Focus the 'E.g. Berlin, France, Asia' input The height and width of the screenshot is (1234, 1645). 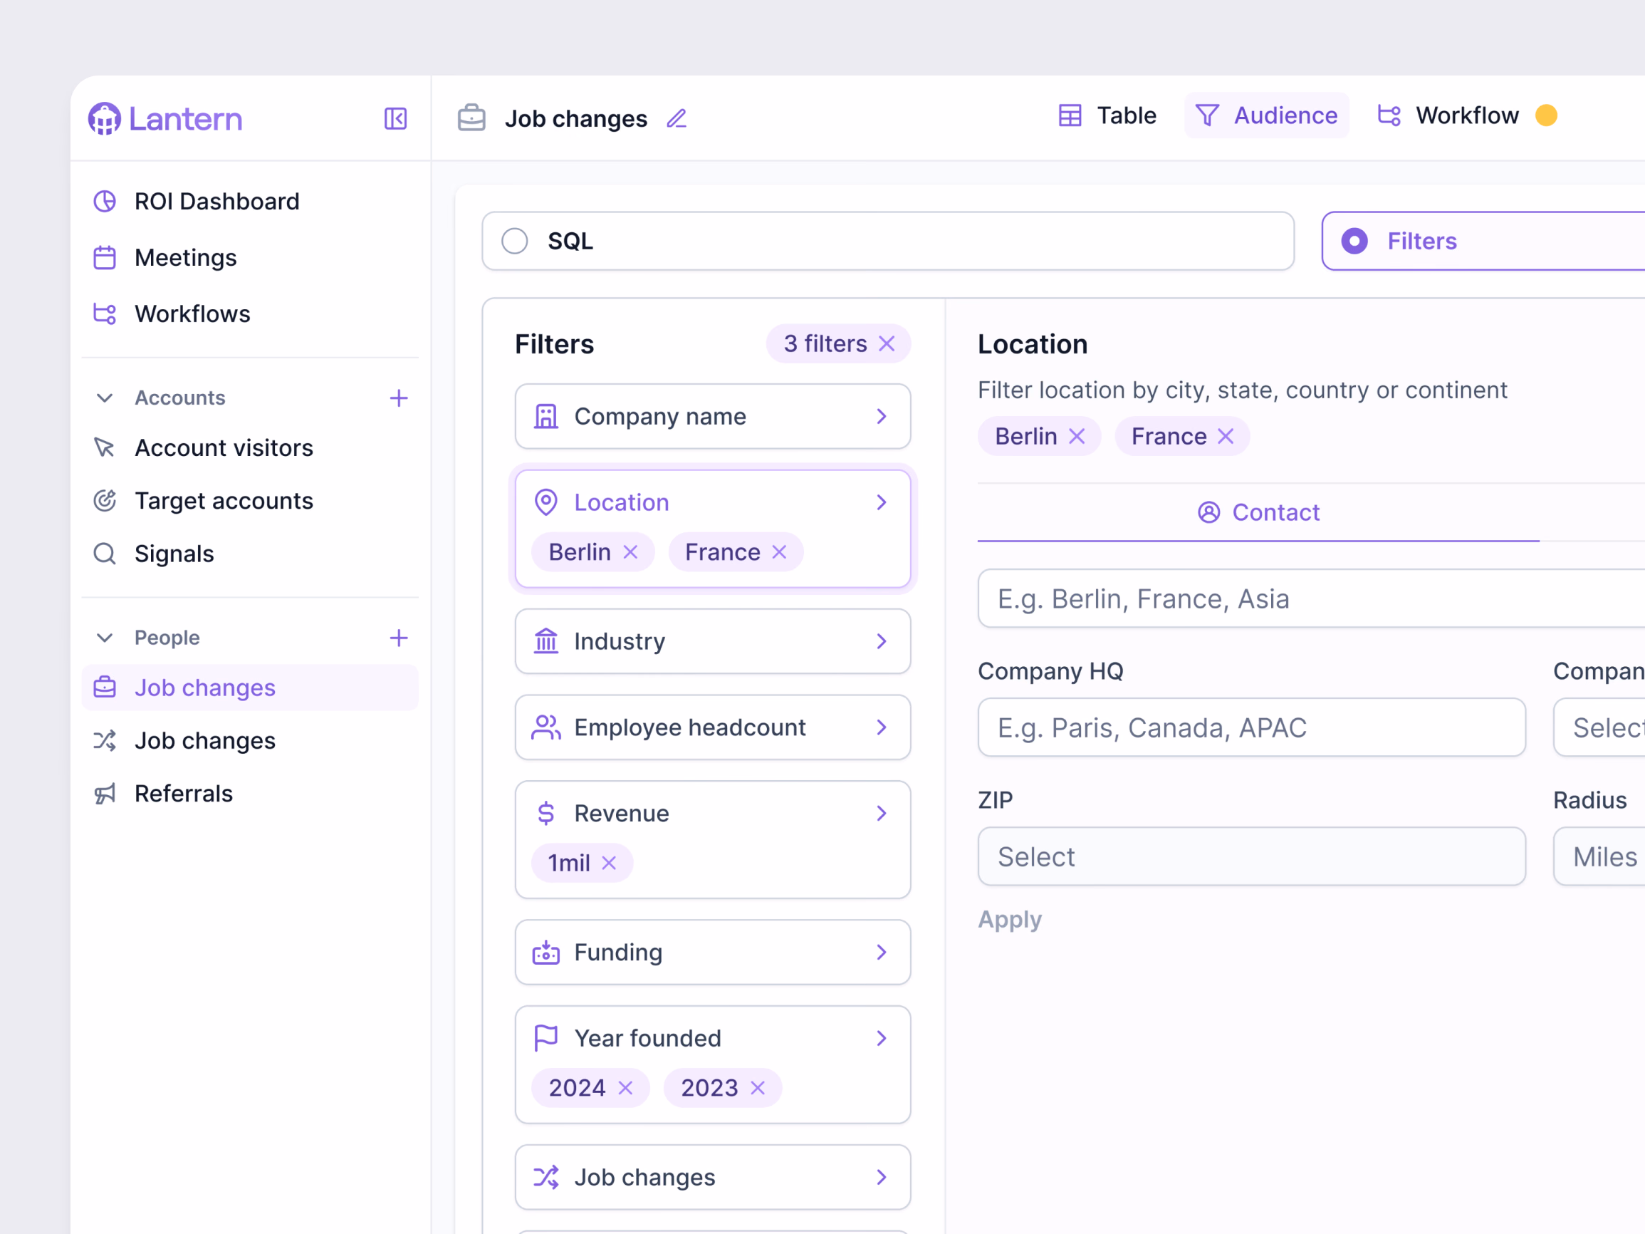1311,598
